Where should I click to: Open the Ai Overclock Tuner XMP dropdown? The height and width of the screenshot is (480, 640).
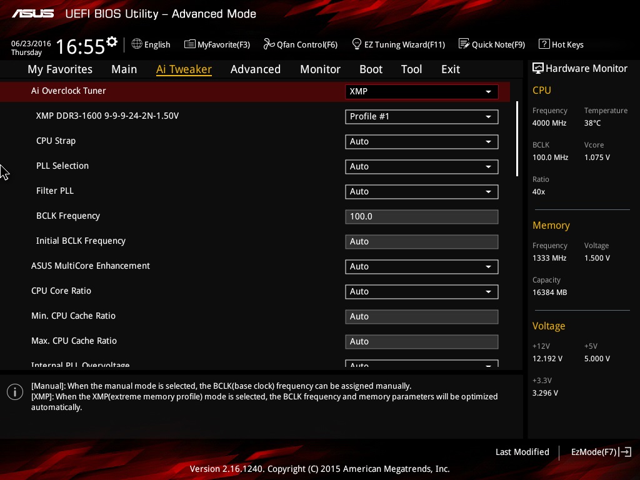[x=422, y=92]
